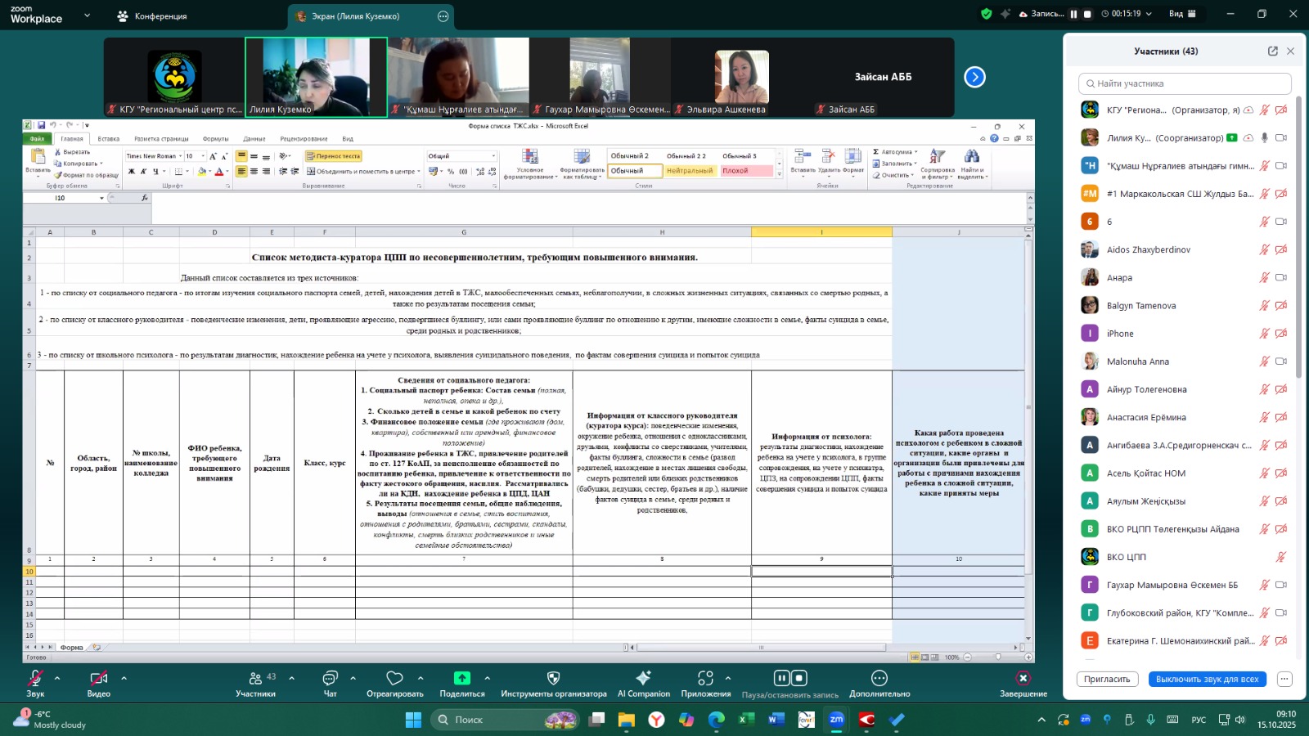Screen dimensions: 1309x736
Task: Click Выключить звук для всех button
Action: tap(1207, 680)
